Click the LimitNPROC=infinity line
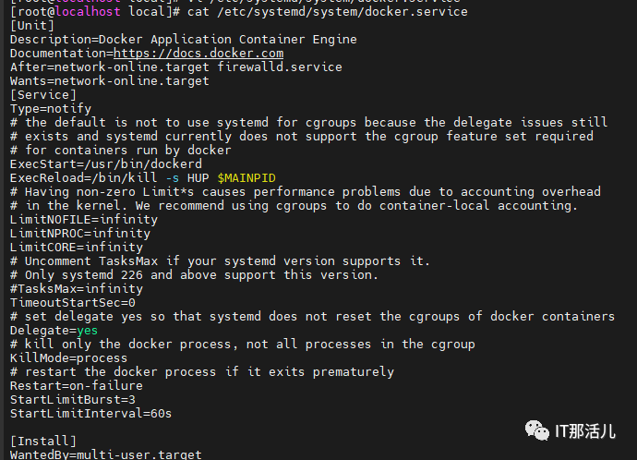 79,233
